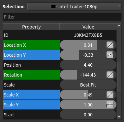This screenshot has height=122, width=124.
Task: Select the Value column header
Action: coord(88,27)
